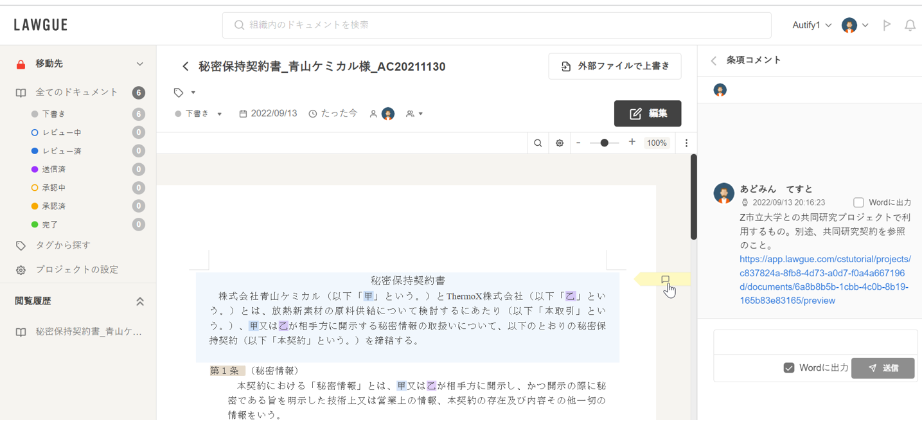Collapse the 閲覧履歴 section
This screenshot has width=922, height=424.
tap(139, 301)
